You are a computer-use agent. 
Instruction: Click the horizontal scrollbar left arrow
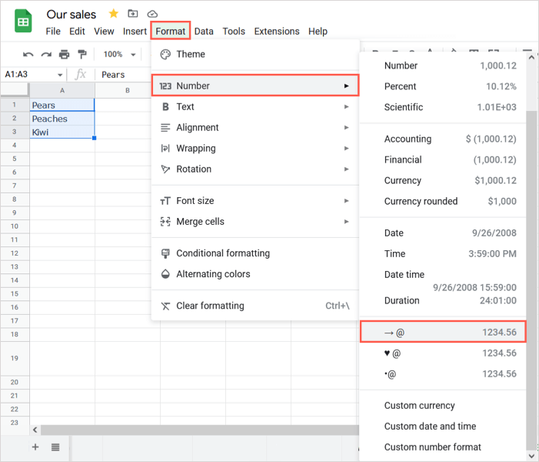[35, 430]
